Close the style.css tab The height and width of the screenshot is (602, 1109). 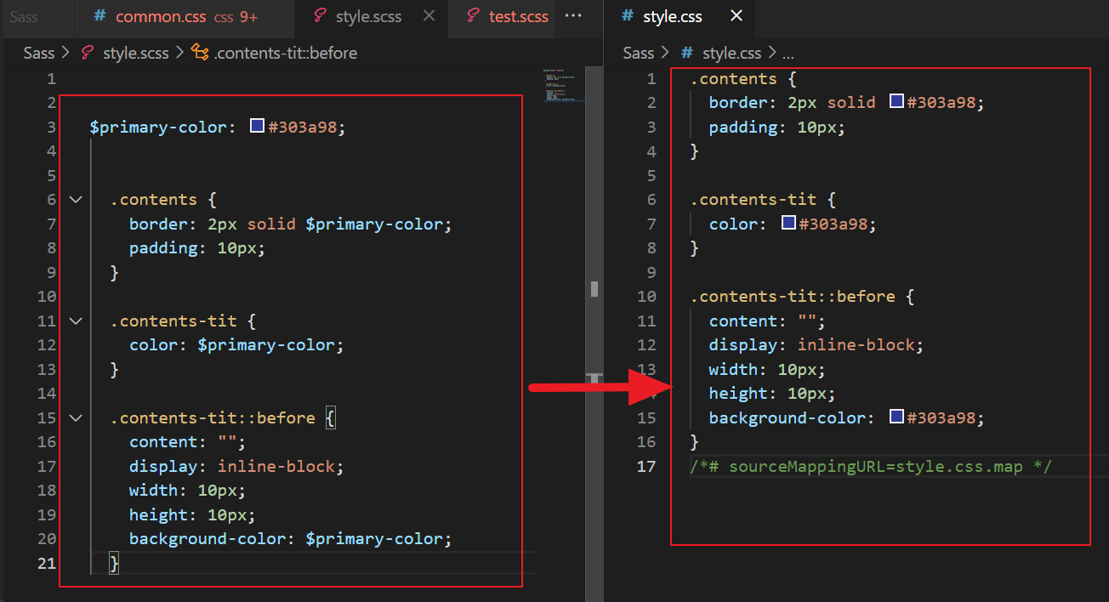click(x=736, y=16)
